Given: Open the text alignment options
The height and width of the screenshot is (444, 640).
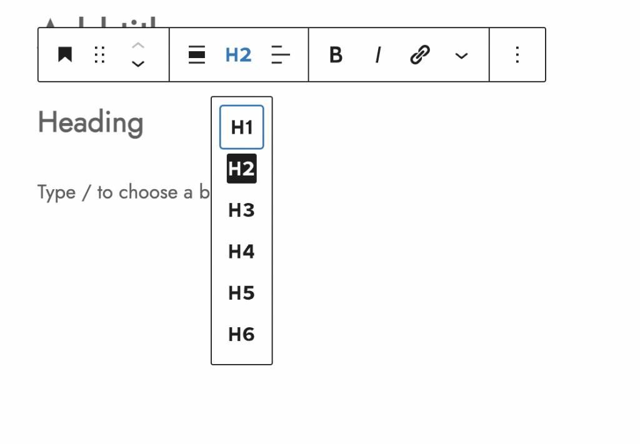Looking at the screenshot, I should [x=281, y=55].
